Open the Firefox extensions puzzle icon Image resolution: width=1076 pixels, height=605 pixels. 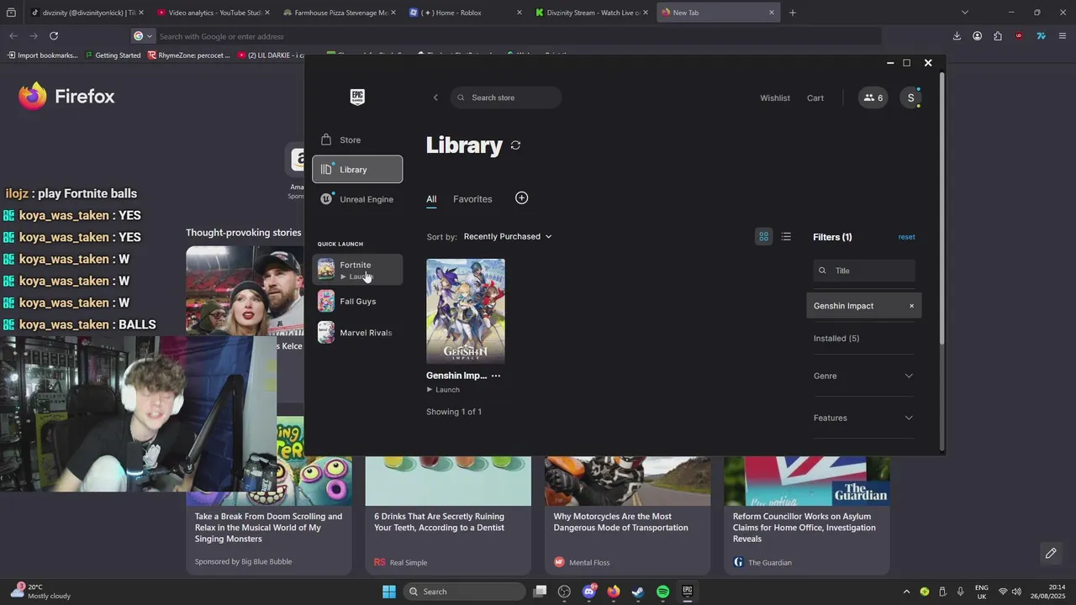pyautogui.click(x=998, y=36)
